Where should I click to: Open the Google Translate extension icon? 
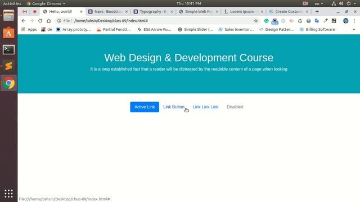tap(317, 21)
